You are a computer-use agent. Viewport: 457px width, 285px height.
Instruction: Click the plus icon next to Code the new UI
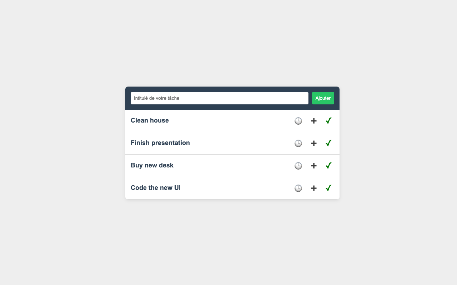[313, 188]
